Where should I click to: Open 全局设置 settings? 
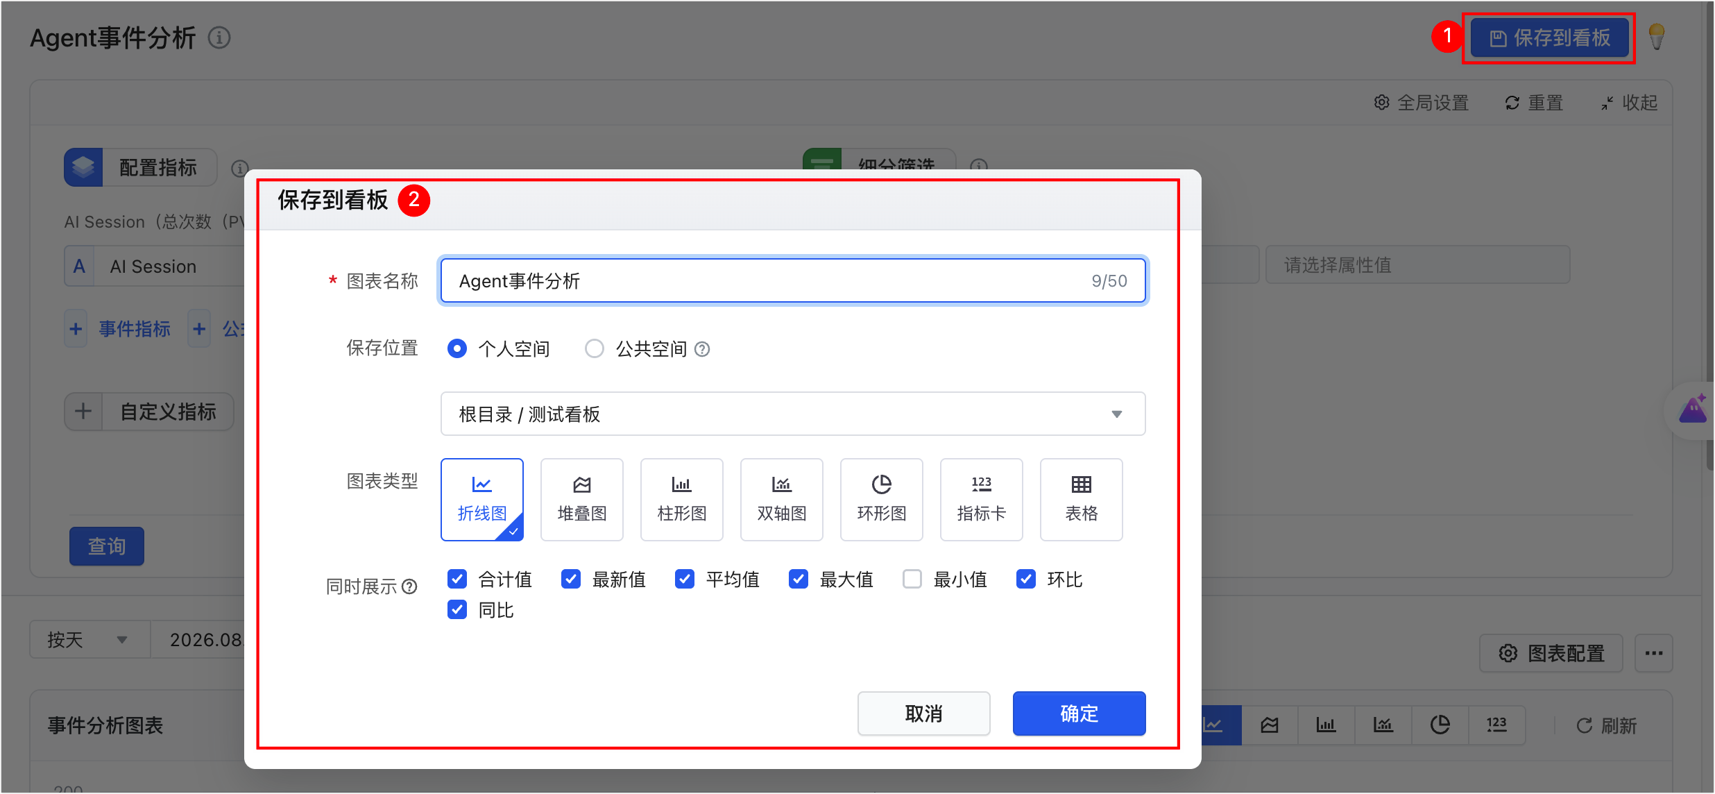(x=1422, y=103)
